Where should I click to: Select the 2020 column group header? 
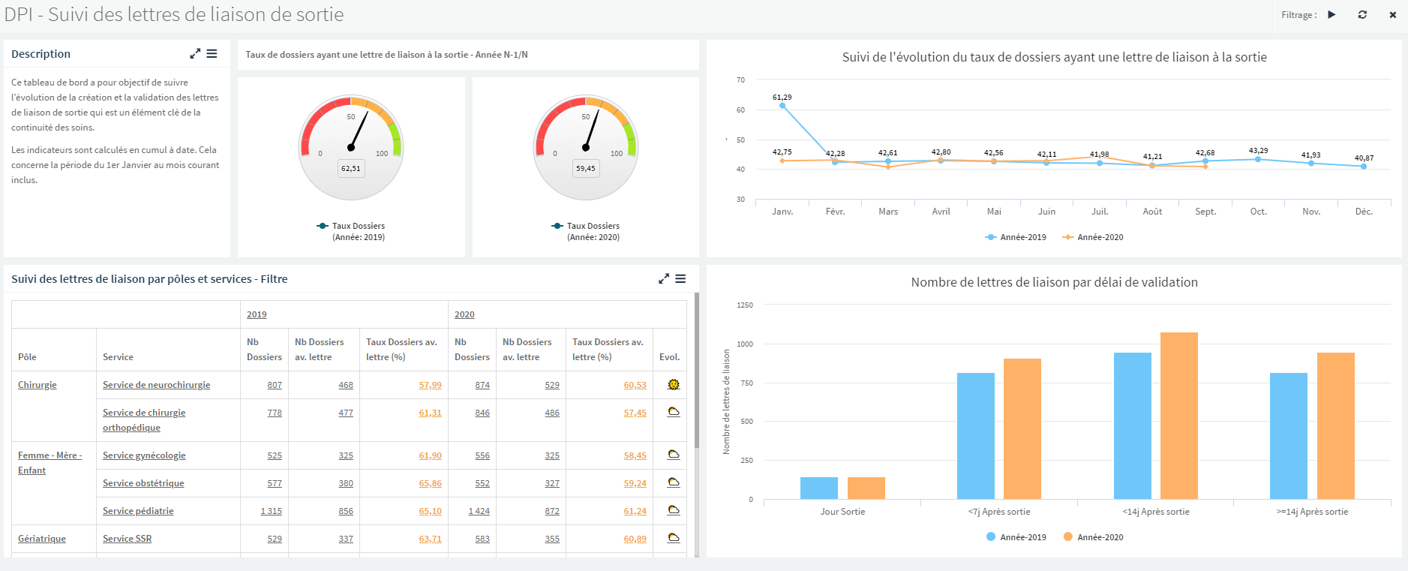click(464, 314)
